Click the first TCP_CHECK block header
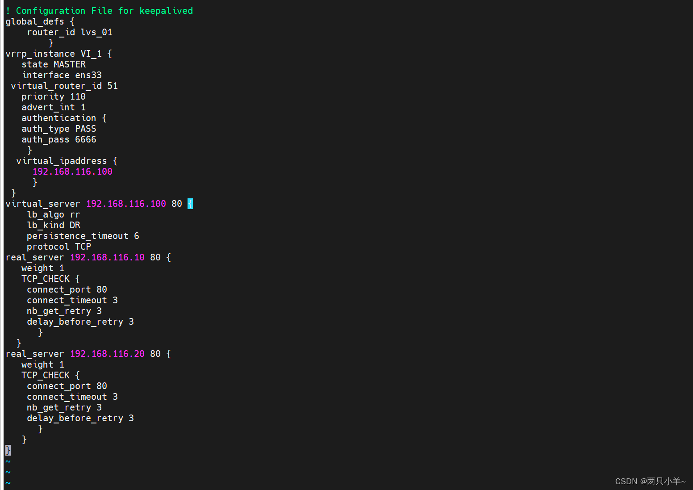 click(46, 278)
